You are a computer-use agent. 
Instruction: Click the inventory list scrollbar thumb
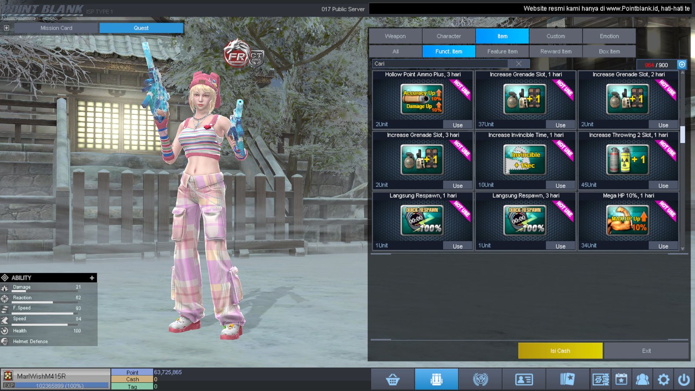point(682,134)
